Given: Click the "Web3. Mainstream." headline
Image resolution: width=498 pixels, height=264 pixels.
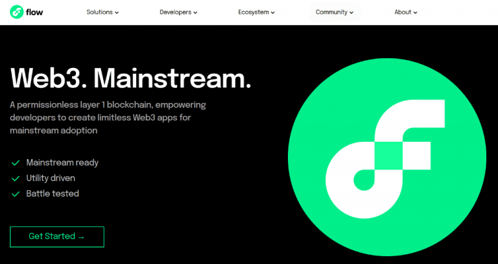Looking at the screenshot, I should [130, 78].
